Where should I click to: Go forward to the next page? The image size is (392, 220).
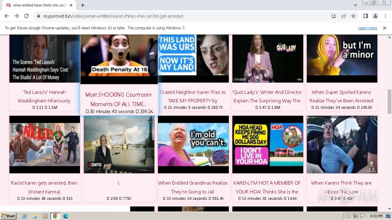click(17, 16)
